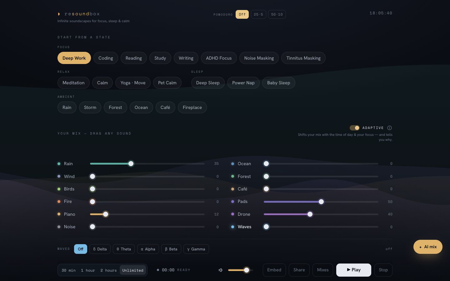This screenshot has height=281, width=450.
Task: Click the Pads slider handle
Action: [x=321, y=202]
